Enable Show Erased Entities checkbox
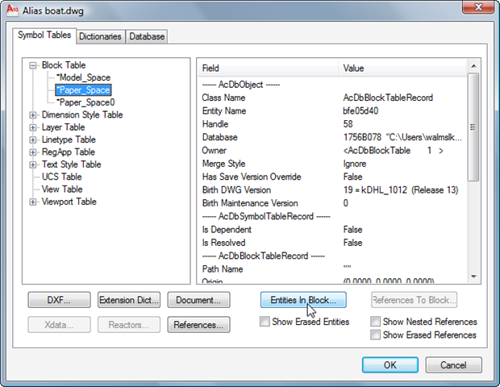This screenshot has height=387, width=500. 265,322
